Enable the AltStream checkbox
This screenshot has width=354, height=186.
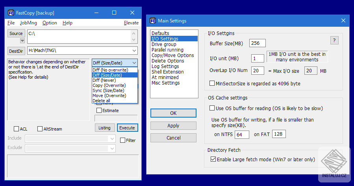click(x=40, y=129)
